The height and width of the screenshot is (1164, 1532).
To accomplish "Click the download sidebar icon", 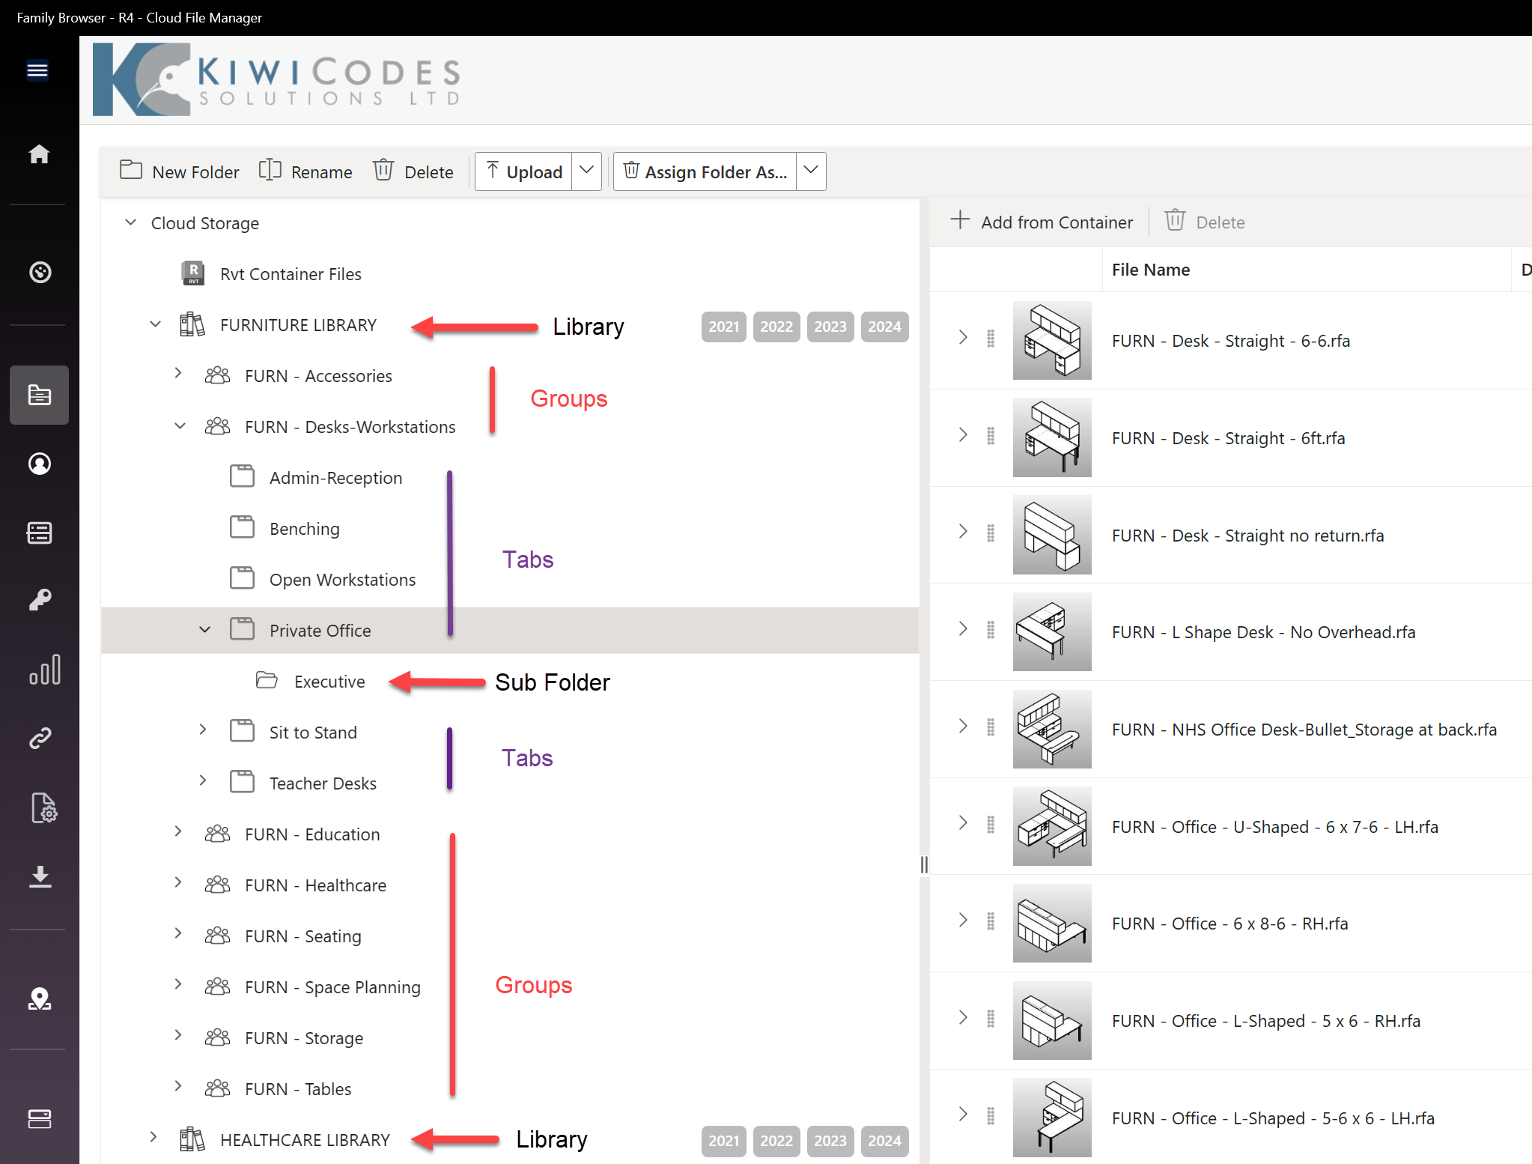I will pos(39,876).
